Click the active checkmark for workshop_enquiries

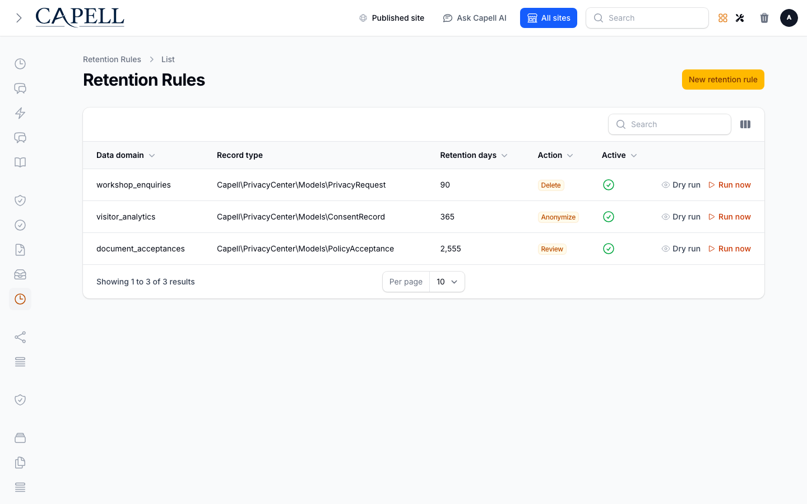[x=609, y=185]
